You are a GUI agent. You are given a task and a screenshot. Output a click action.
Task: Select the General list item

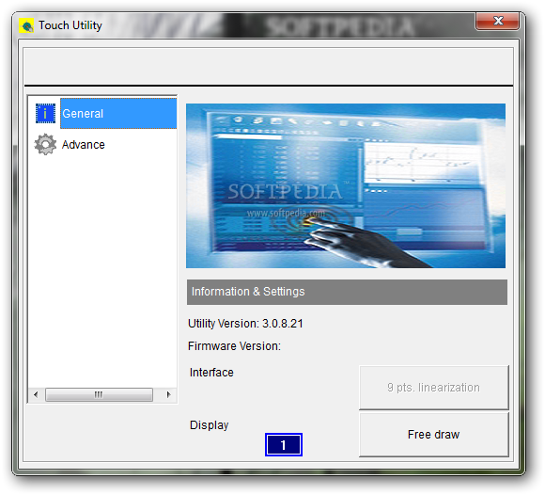coord(118,114)
